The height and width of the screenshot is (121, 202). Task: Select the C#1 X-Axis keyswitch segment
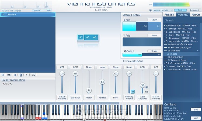click(142, 26)
